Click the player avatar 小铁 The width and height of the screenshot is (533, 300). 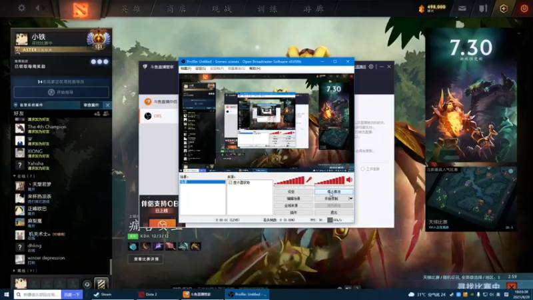[x=21, y=39]
